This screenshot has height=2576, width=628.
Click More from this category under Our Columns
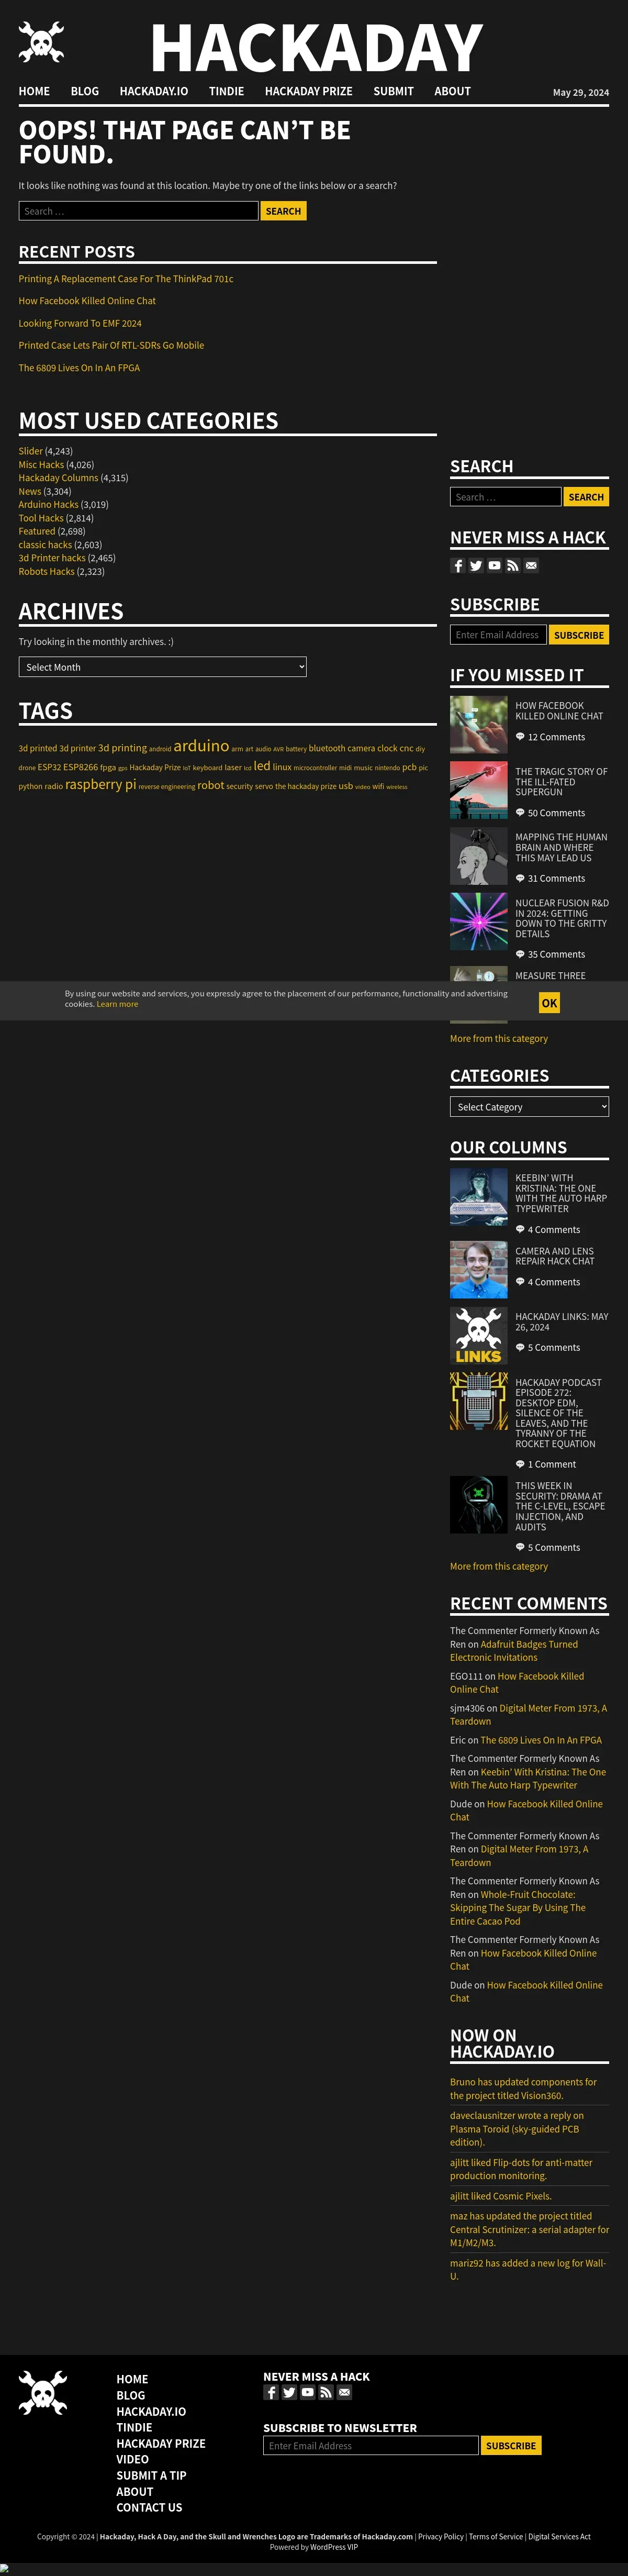pos(499,1567)
